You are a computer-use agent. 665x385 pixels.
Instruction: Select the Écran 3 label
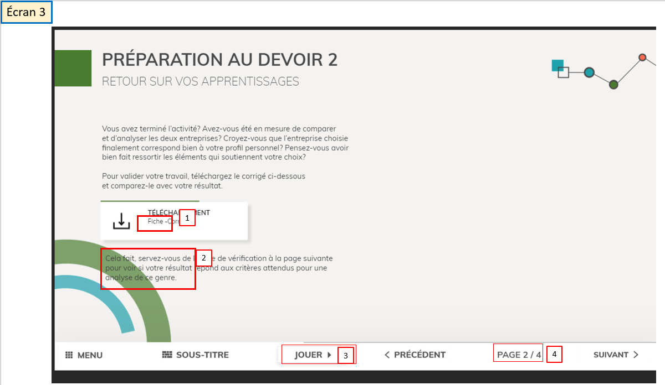coord(27,12)
